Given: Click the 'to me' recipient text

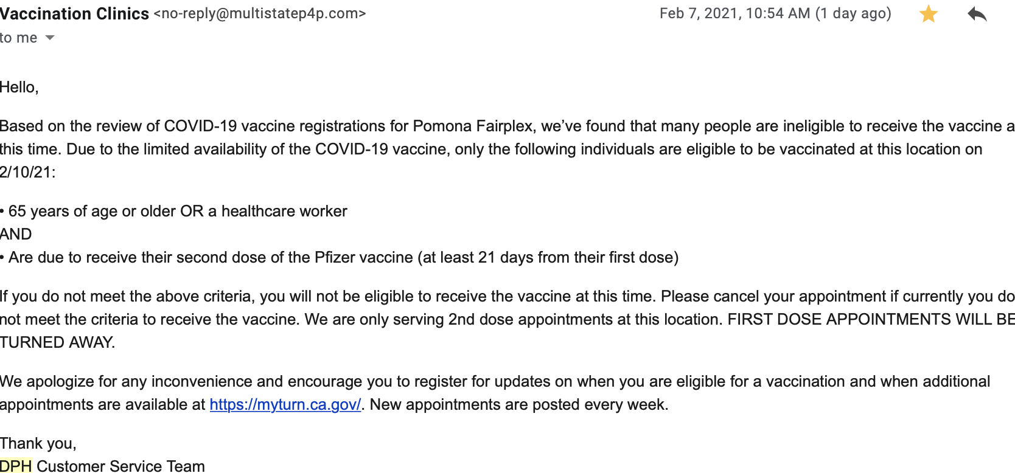Looking at the screenshot, I should 19,38.
